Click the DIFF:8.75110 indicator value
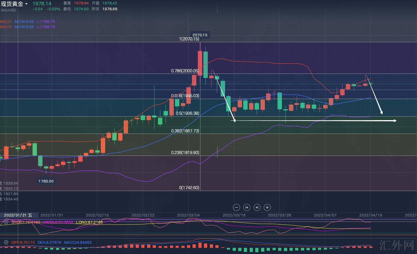The height and width of the screenshot is (254, 417). point(23,243)
